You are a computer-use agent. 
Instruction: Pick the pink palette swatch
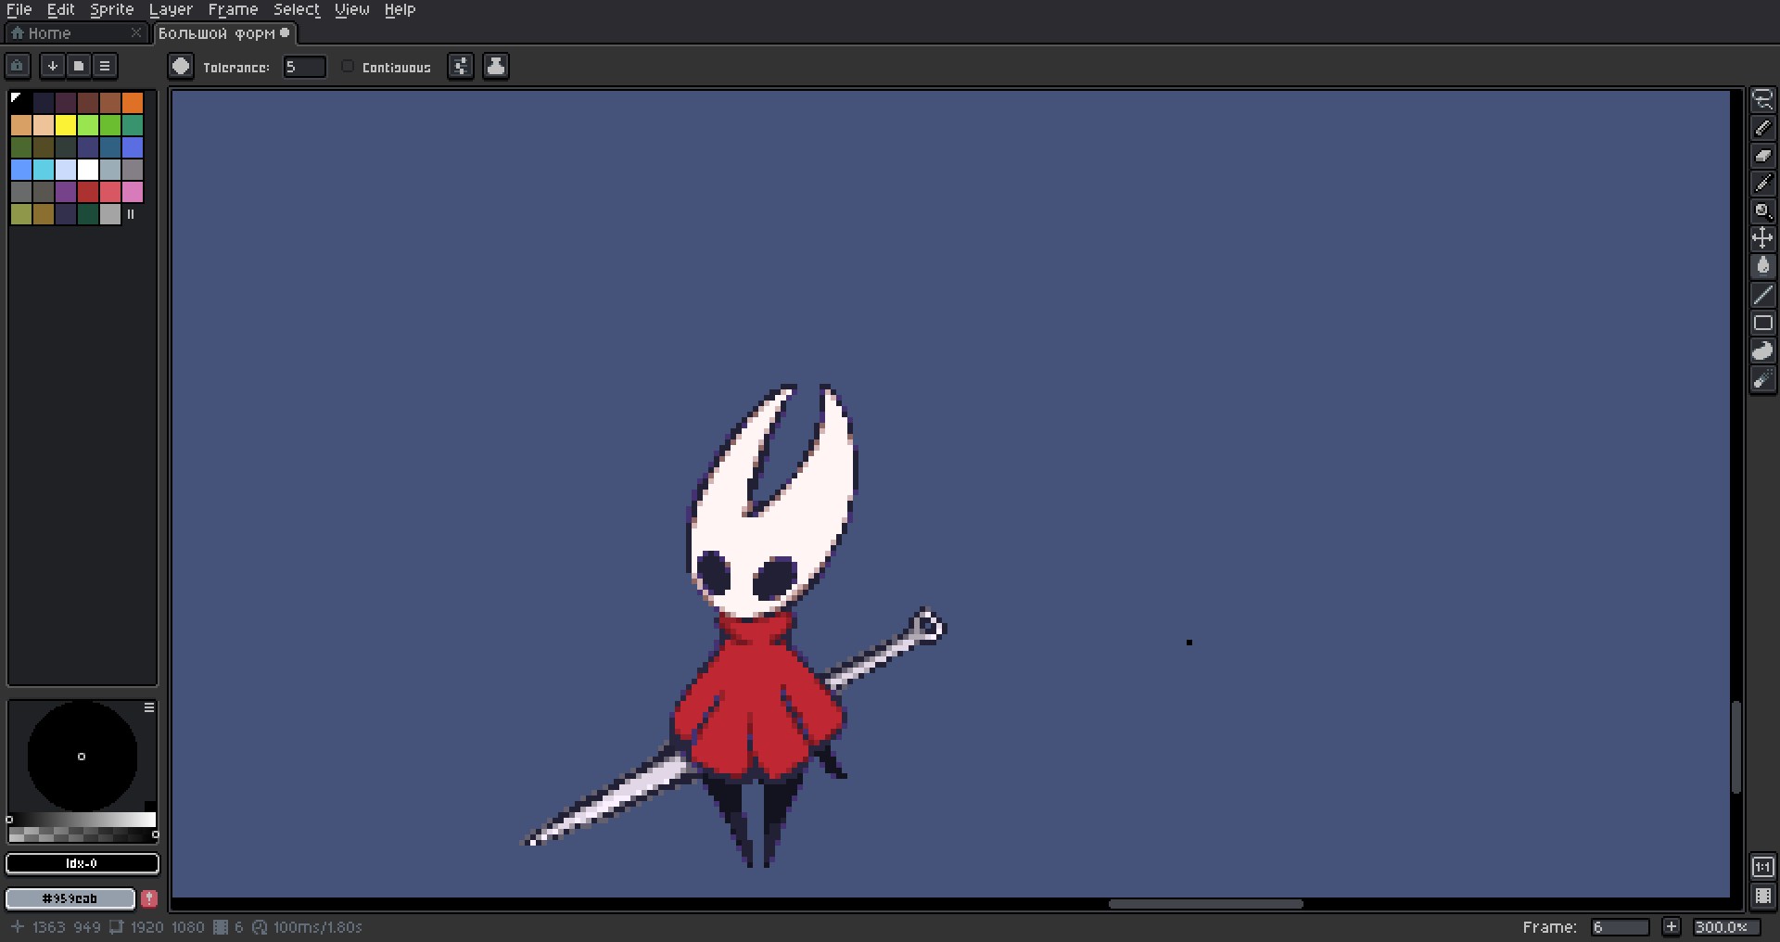133,191
